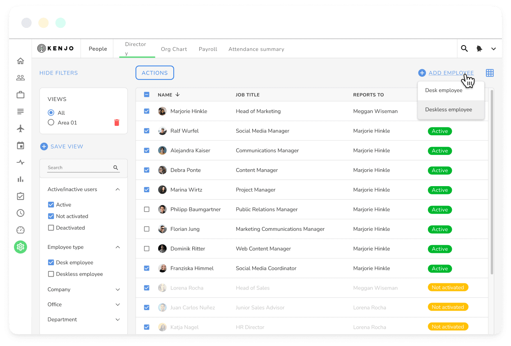
Task: Click the Content Manager job title
Action: click(x=257, y=170)
